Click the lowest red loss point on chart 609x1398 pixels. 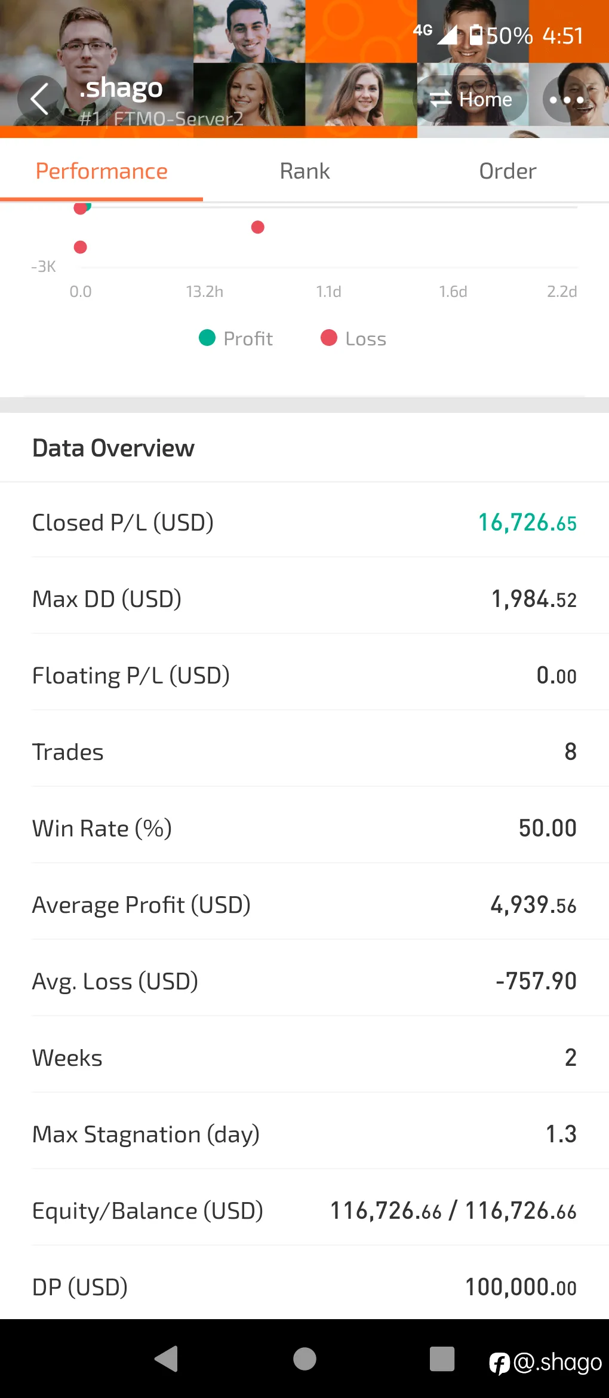[81, 247]
